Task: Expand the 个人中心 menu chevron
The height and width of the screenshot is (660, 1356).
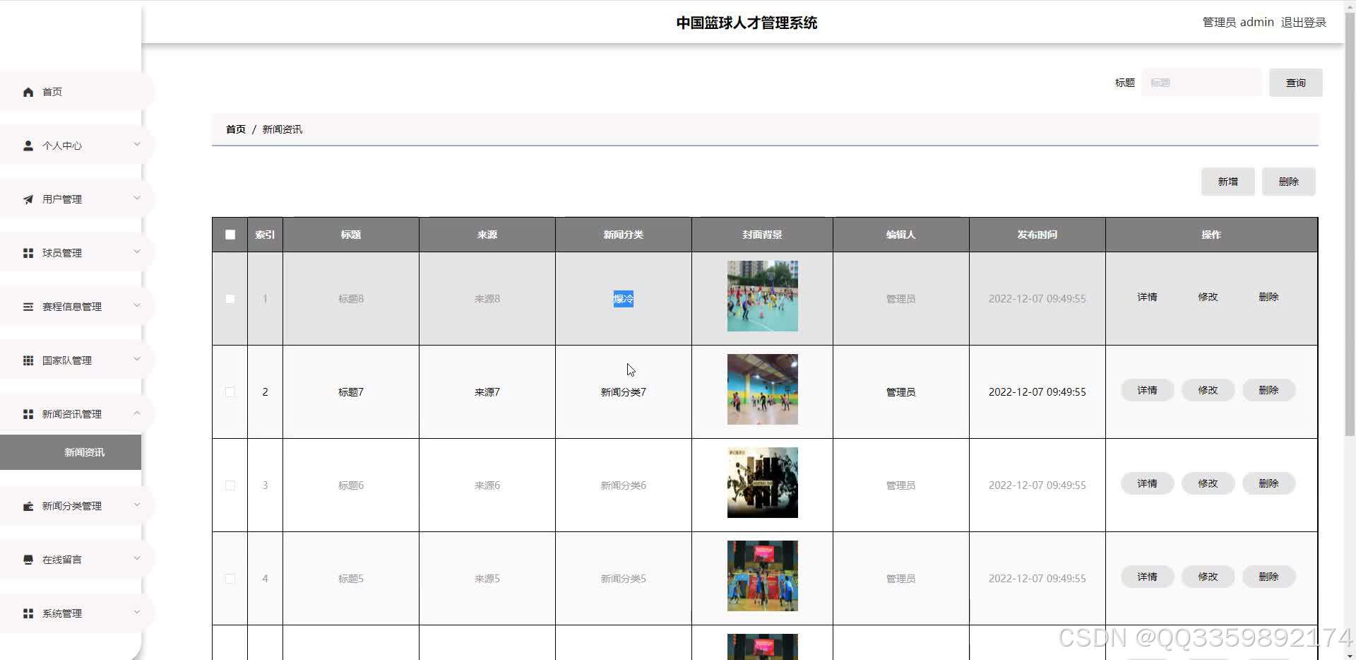Action: tap(137, 144)
